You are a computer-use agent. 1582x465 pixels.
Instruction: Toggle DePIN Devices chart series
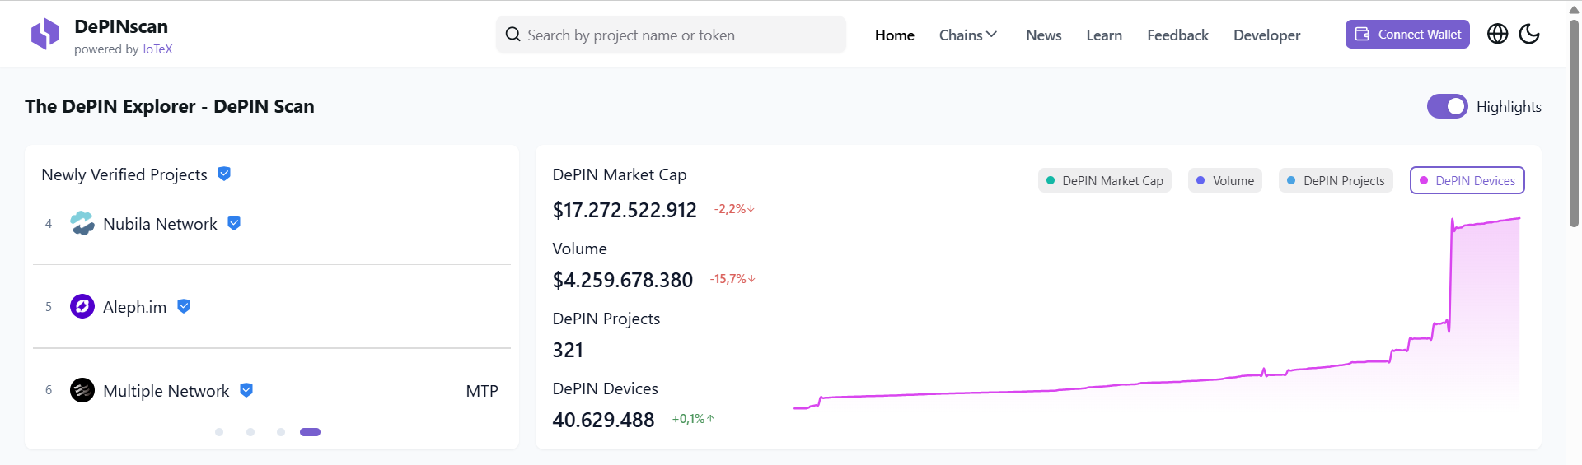[x=1467, y=180]
